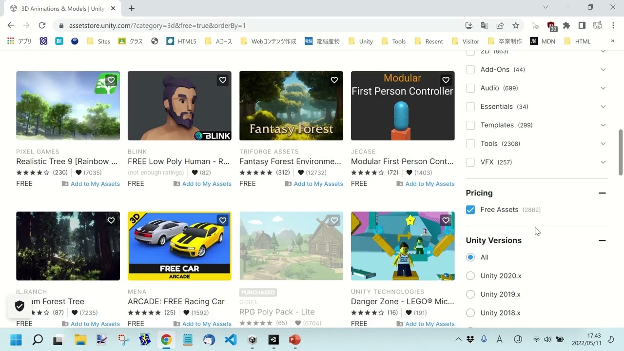
Task: Open a new browser tab
Action: pyautogui.click(x=132, y=8)
